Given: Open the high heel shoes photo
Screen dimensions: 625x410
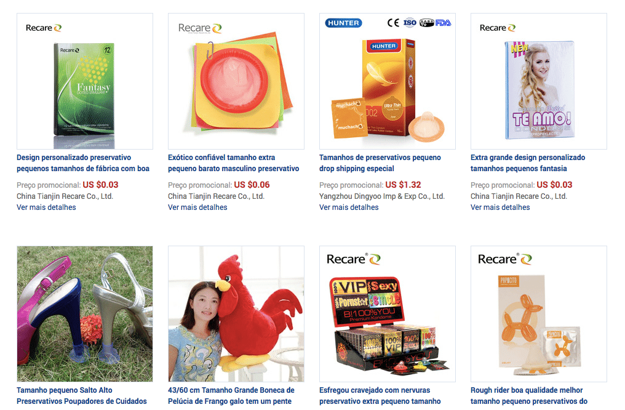Looking at the screenshot, I should point(84,314).
